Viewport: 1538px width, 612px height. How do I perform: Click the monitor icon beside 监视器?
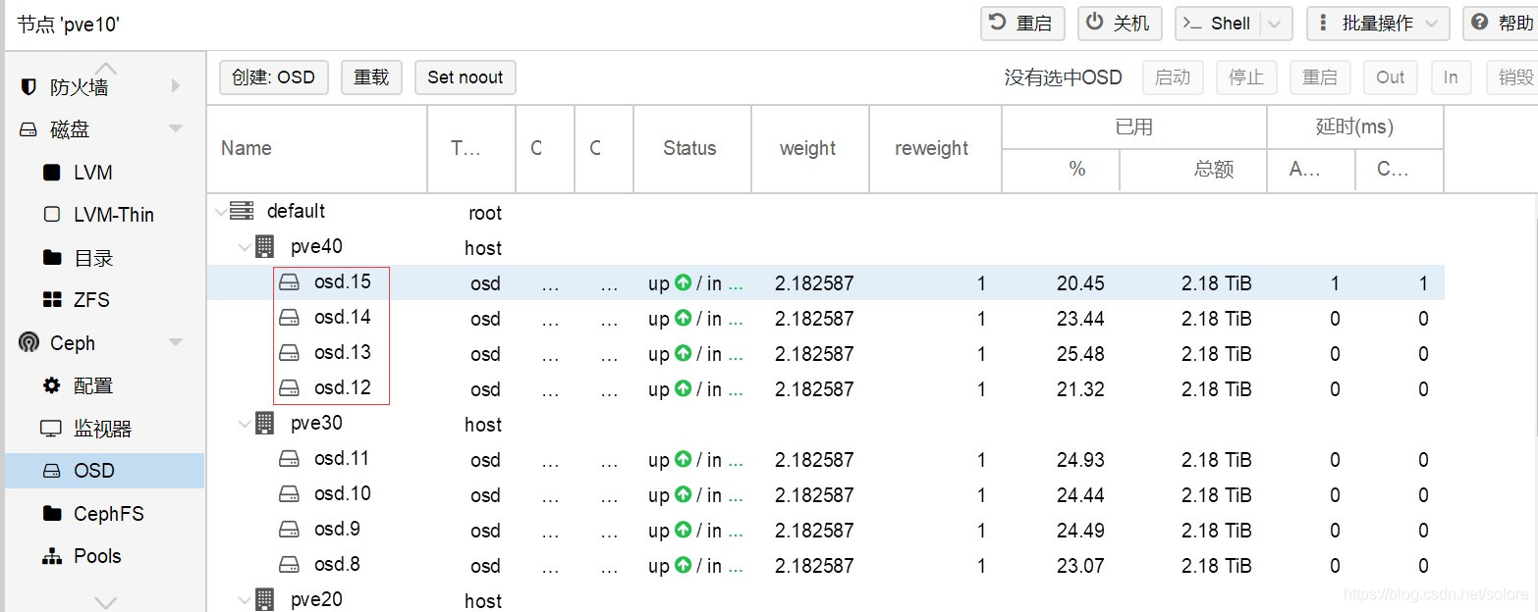coord(51,429)
